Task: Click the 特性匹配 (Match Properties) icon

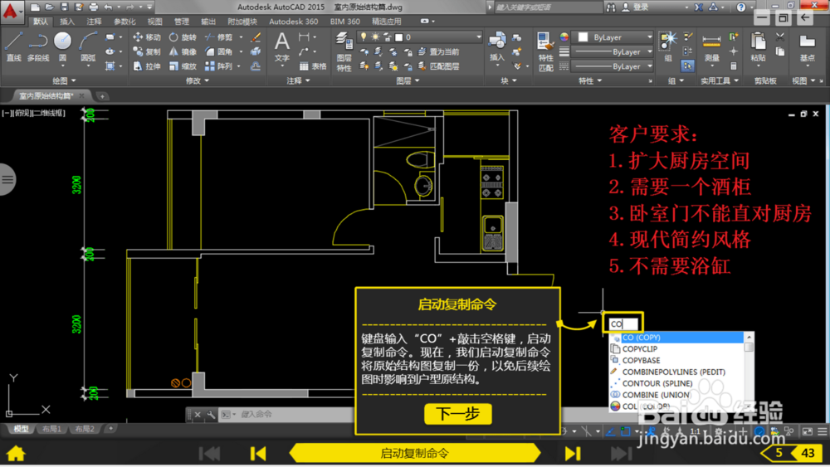Action: [x=545, y=51]
